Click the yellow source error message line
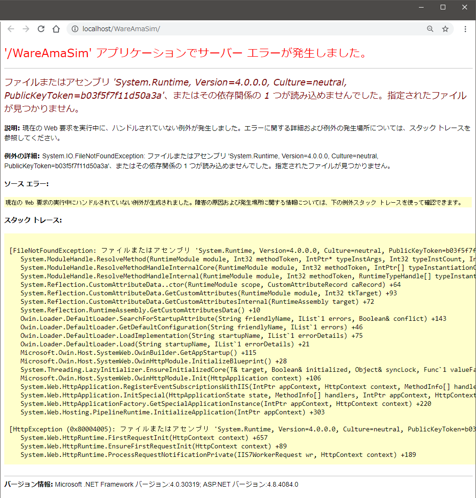476x498 pixels. (x=238, y=202)
